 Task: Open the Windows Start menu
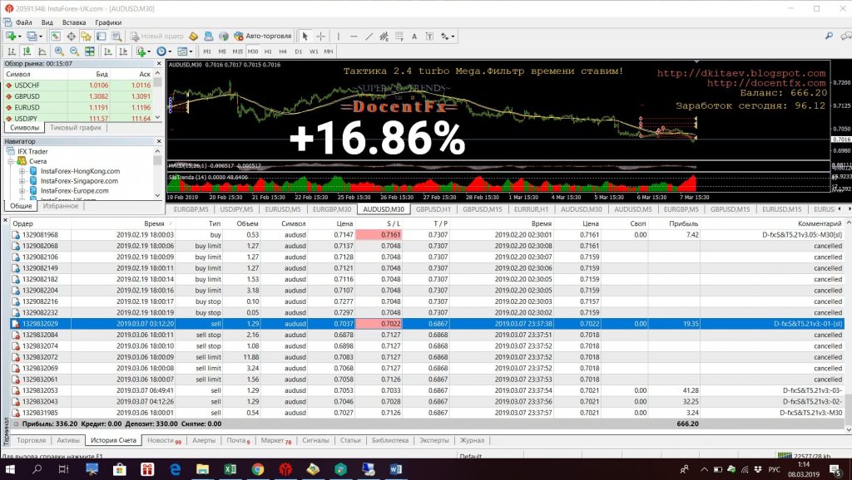tap(9, 469)
